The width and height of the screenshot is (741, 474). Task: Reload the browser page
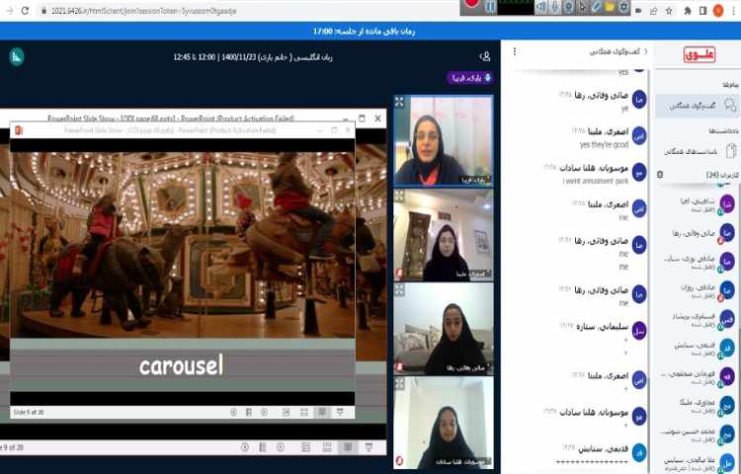point(25,11)
